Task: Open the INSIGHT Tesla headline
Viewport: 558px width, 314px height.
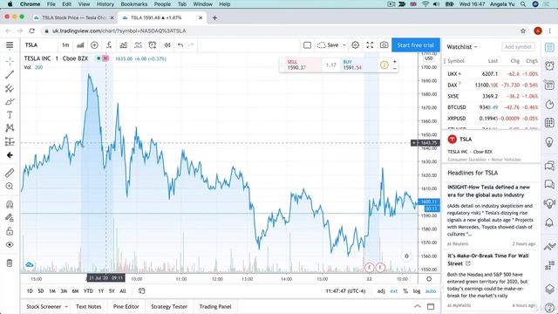Action: 488,191
